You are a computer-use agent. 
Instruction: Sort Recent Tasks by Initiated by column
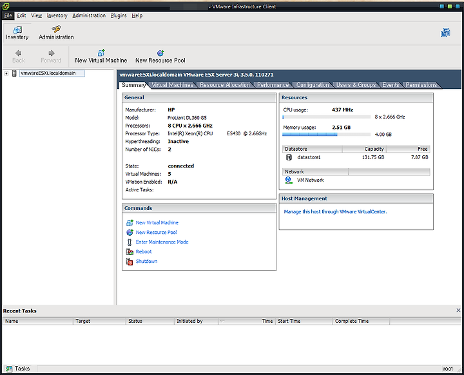[x=196, y=321]
